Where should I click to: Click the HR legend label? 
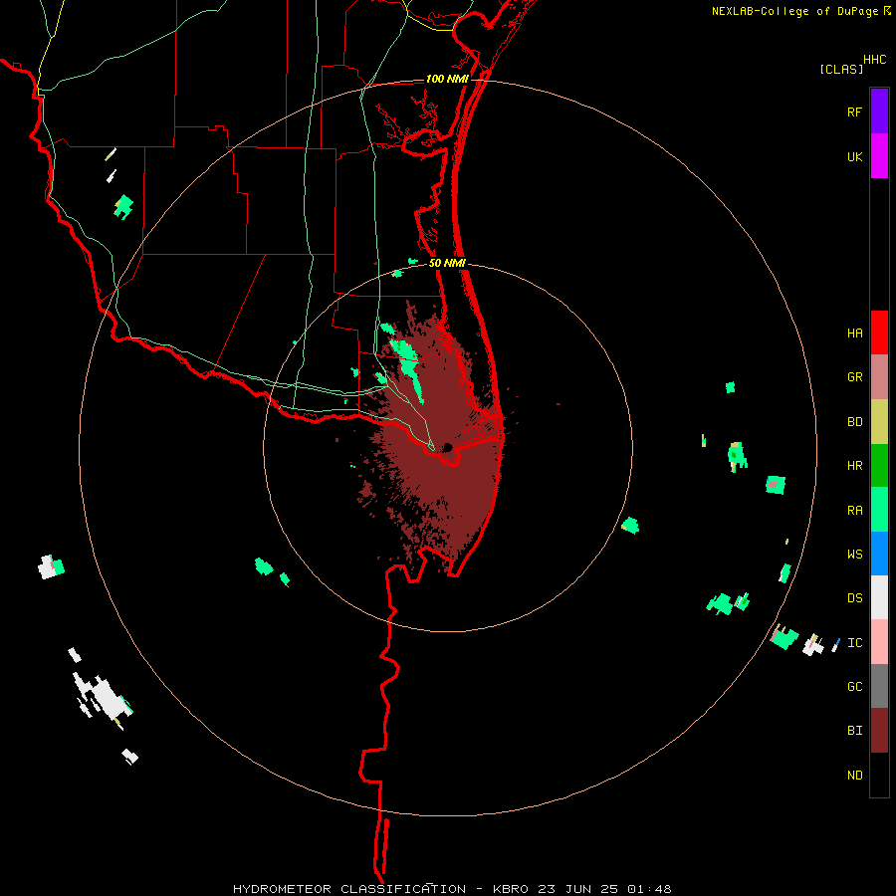click(x=854, y=466)
